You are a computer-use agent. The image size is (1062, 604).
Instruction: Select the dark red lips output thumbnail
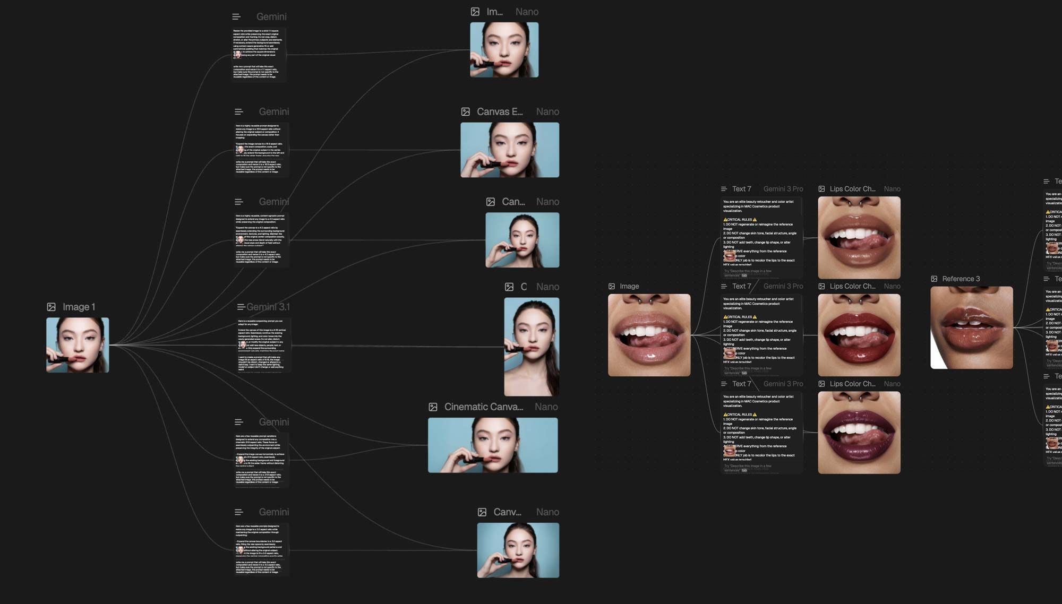(x=859, y=335)
